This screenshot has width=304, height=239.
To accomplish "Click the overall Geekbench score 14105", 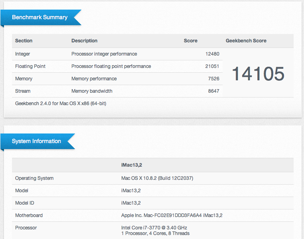I will click(258, 74).
